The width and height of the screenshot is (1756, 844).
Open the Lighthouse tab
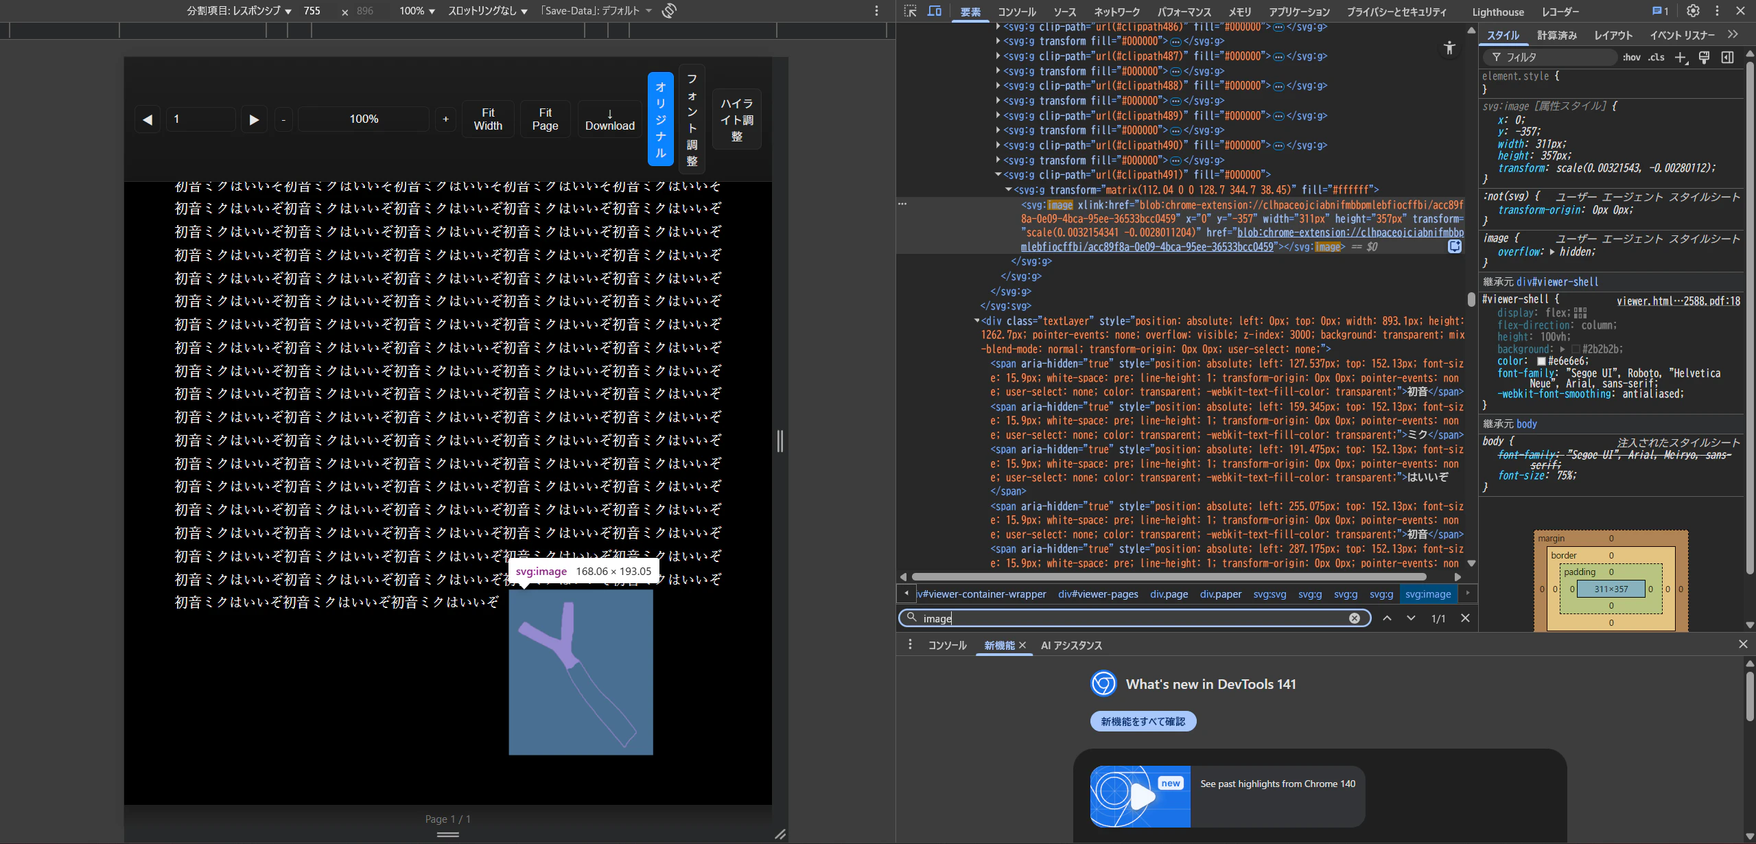(x=1498, y=12)
